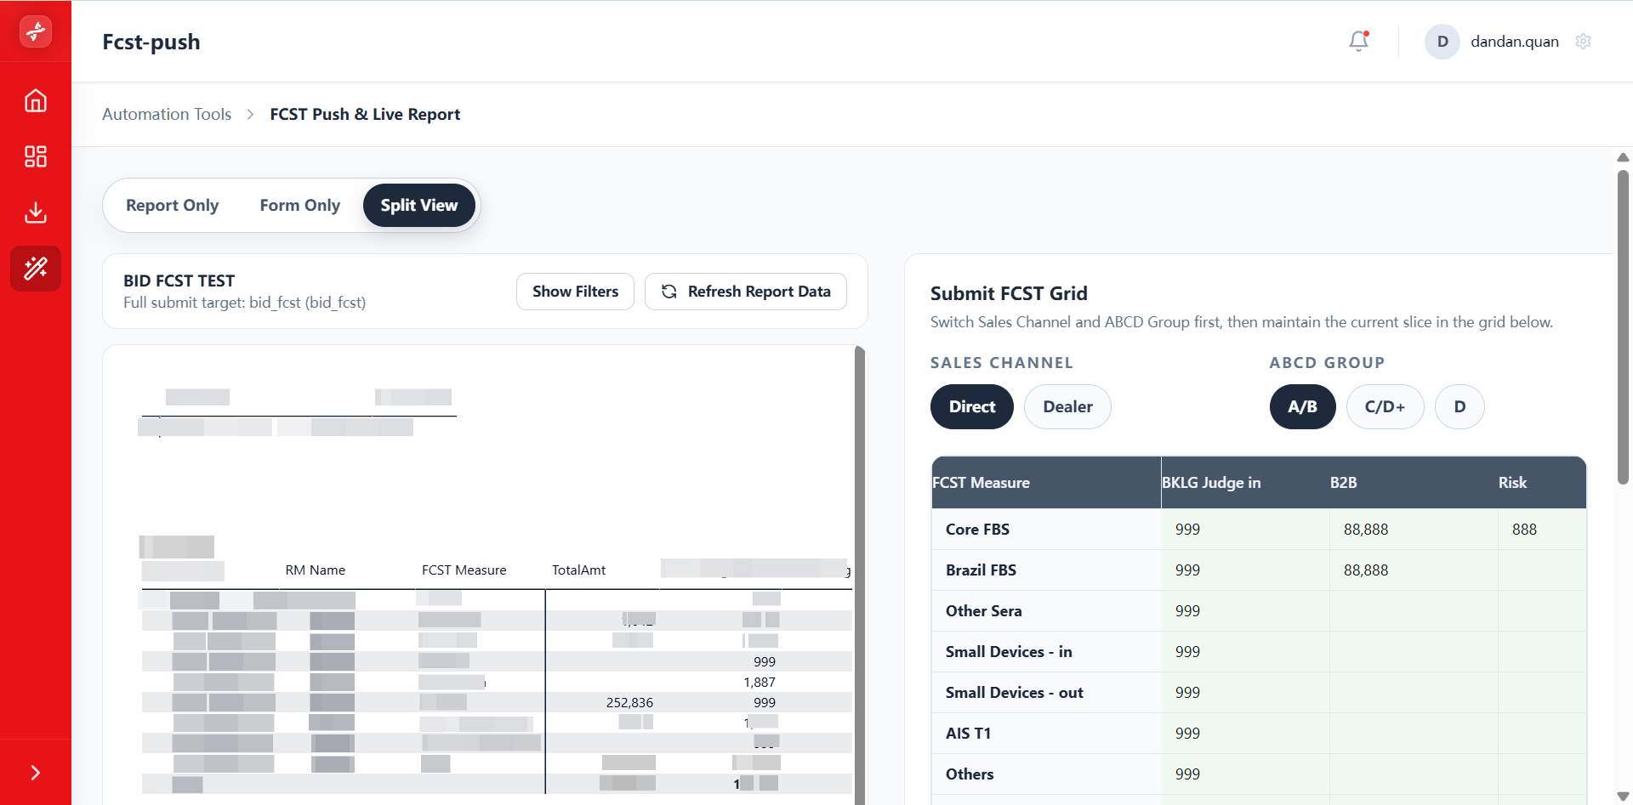Open the settings gear next to dandan.quan
Viewport: 1633px width, 805px height.
click(x=1583, y=42)
